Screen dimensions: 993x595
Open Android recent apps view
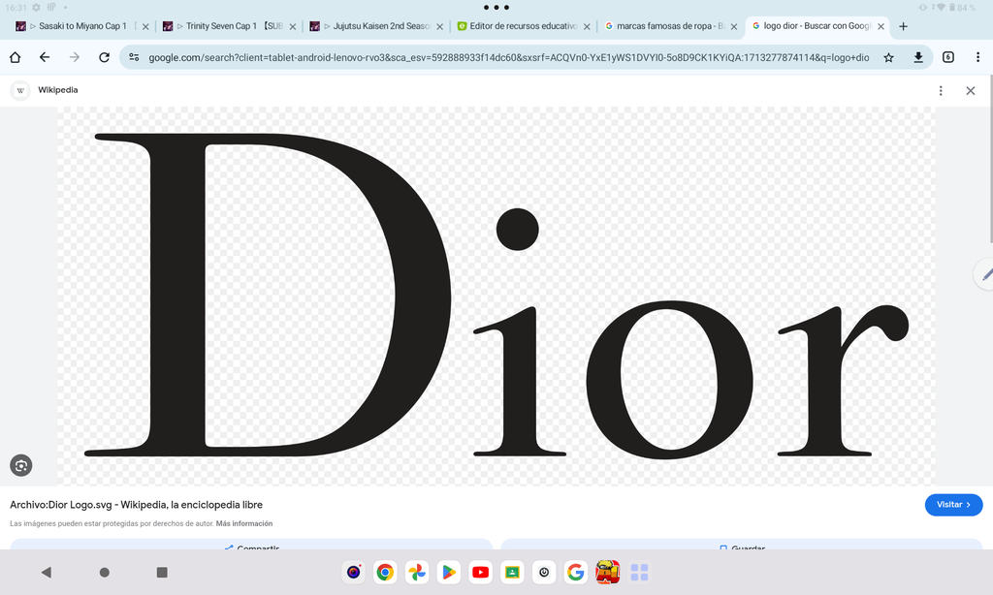[162, 572]
